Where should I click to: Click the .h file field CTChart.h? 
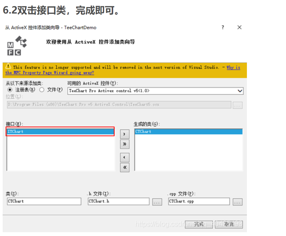[x=118, y=201]
